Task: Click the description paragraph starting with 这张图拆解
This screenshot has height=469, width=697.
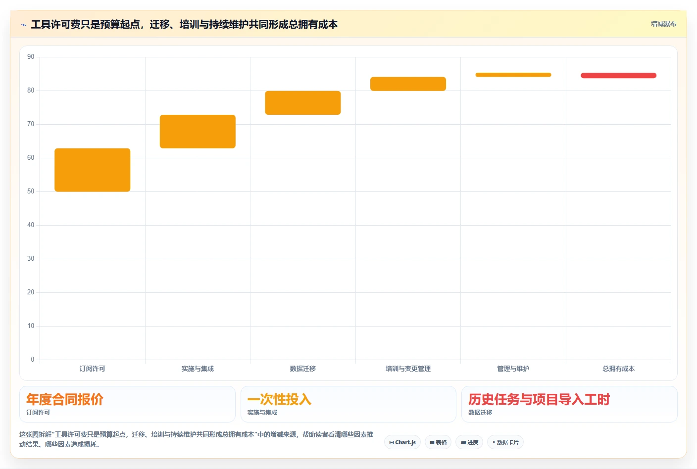Action: tap(197, 439)
